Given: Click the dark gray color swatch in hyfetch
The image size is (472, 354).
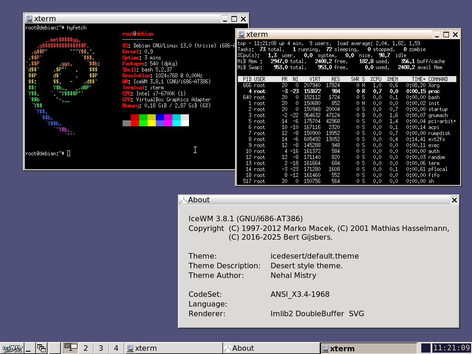Looking at the screenshot, I should pos(127,123).
